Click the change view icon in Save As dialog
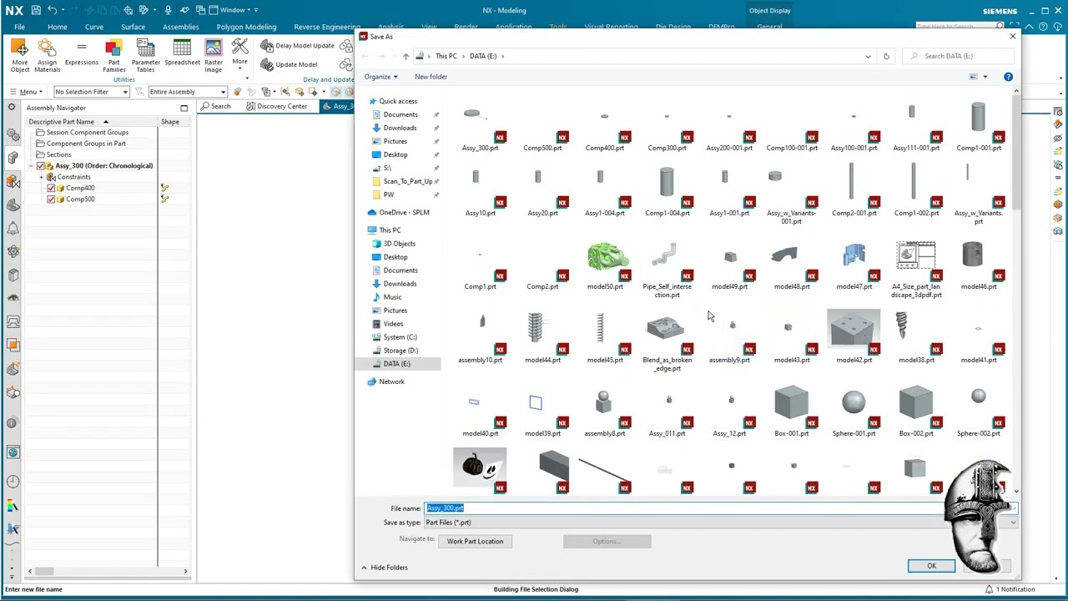This screenshot has width=1068, height=601. pos(973,77)
